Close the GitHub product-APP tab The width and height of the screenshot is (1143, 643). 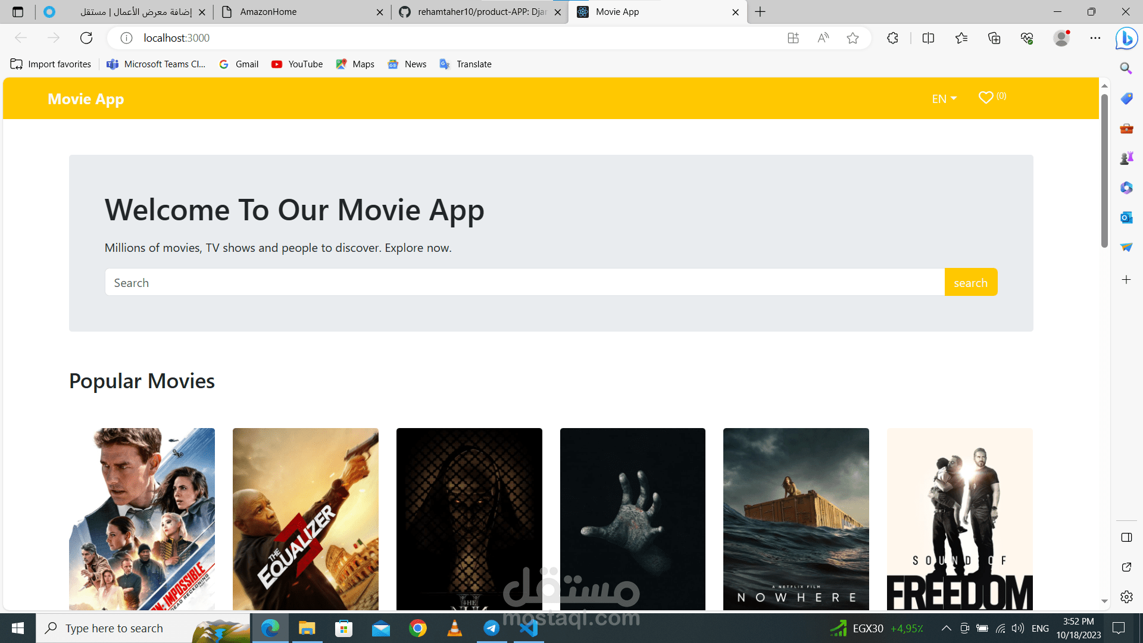coord(558,12)
